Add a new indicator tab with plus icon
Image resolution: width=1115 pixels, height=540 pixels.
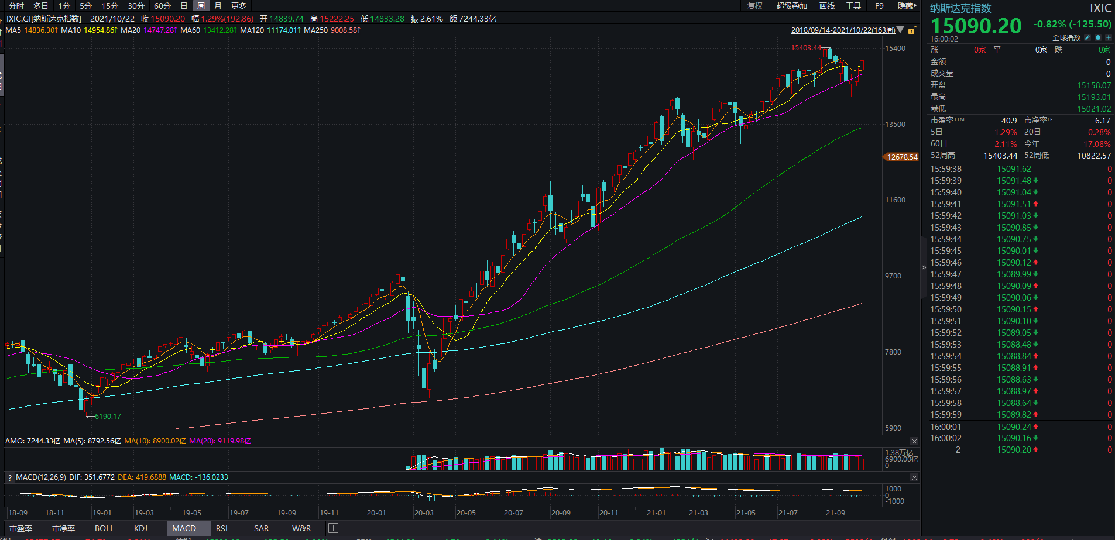pyautogui.click(x=333, y=528)
